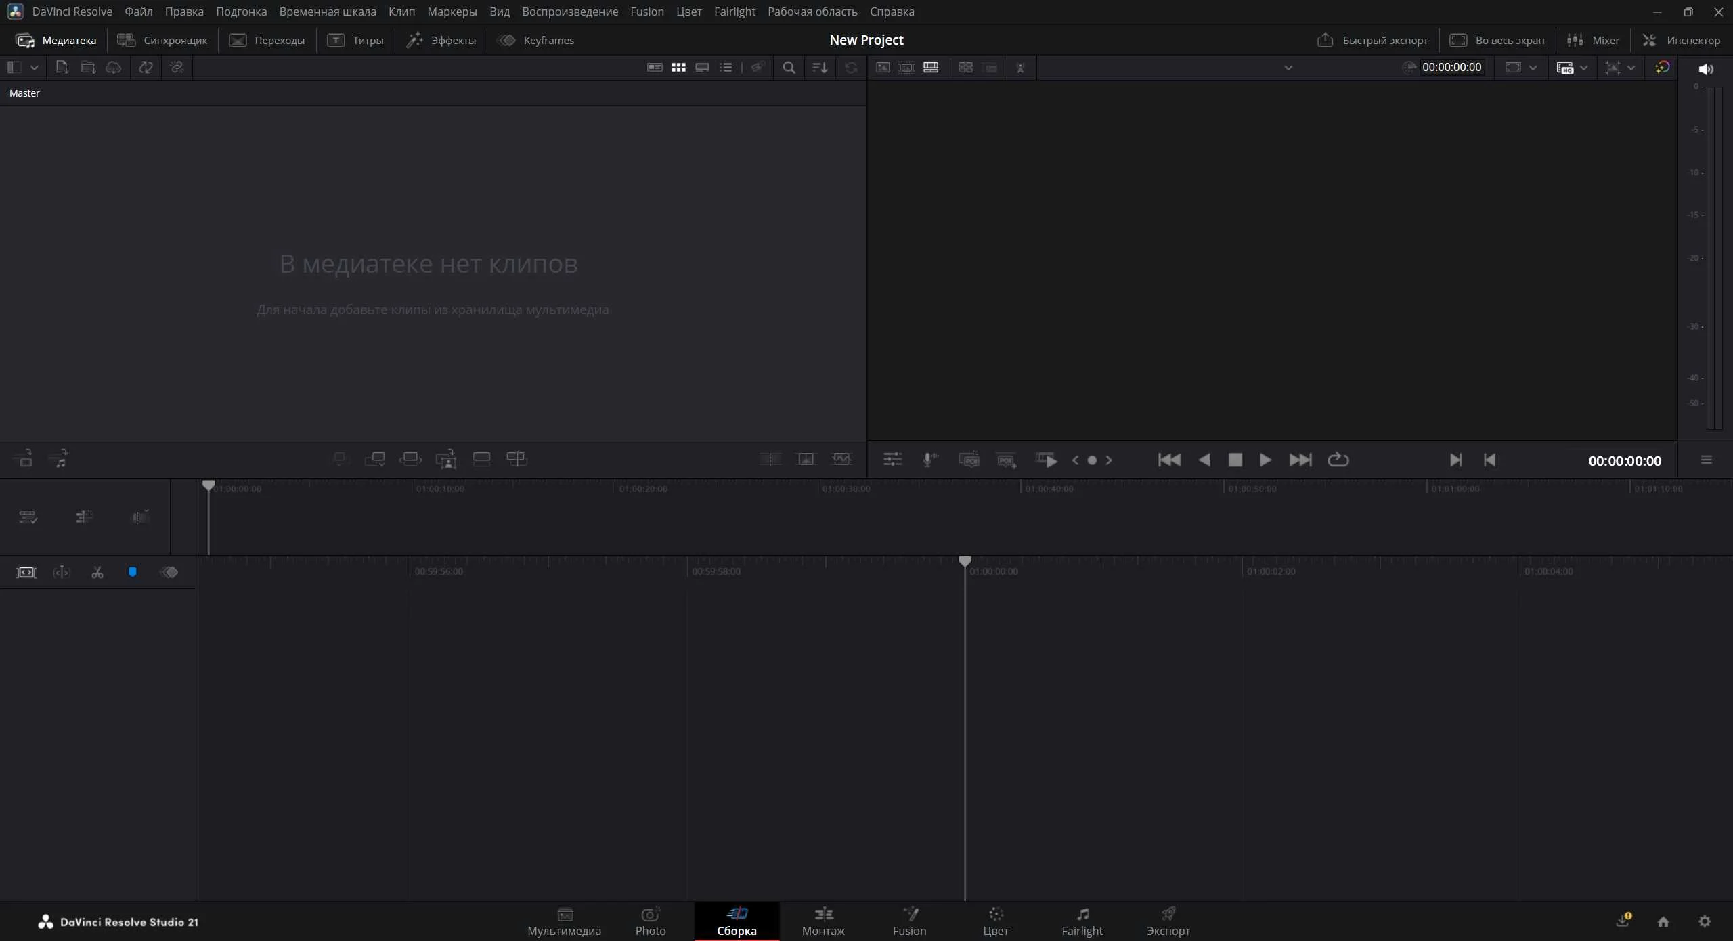The height and width of the screenshot is (941, 1733).
Task: Select list view in media pool
Action: [x=726, y=67]
